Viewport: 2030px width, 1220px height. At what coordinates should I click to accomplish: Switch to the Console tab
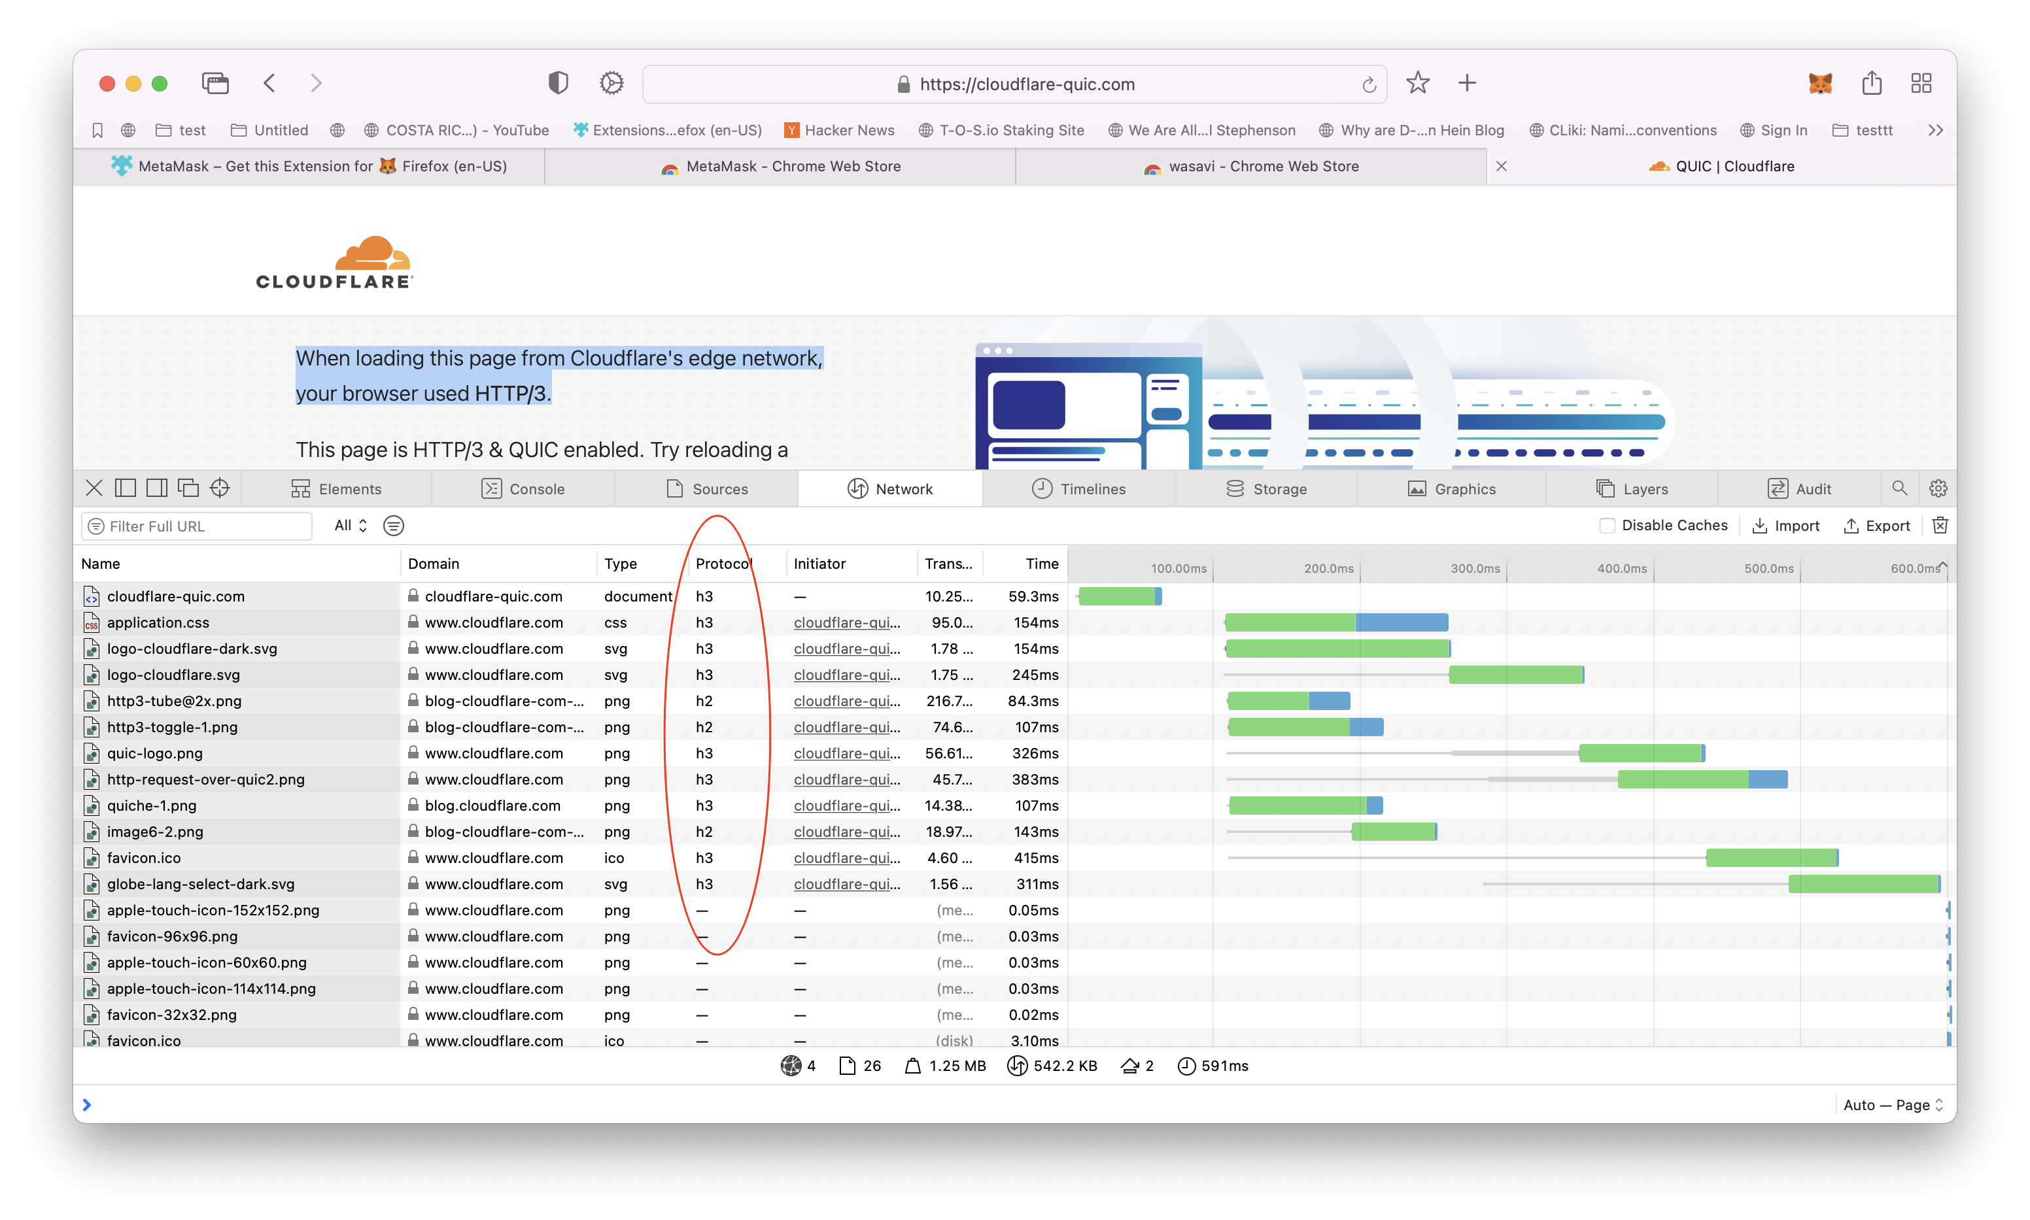click(x=523, y=489)
